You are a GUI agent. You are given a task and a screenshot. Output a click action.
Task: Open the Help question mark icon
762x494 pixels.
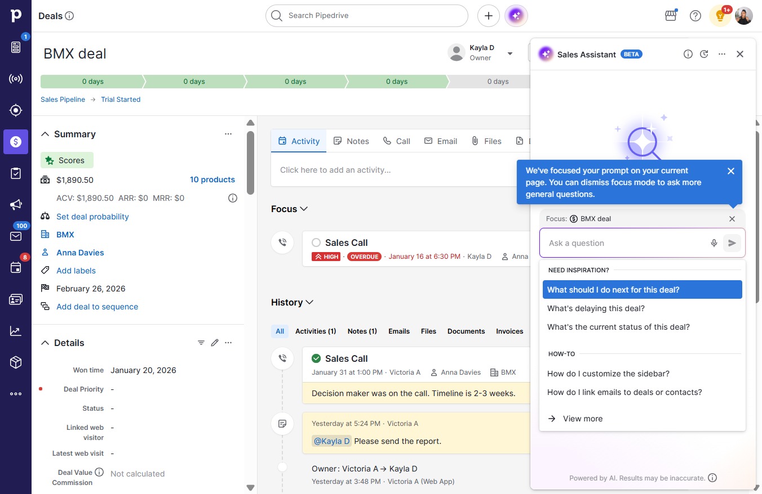point(695,16)
